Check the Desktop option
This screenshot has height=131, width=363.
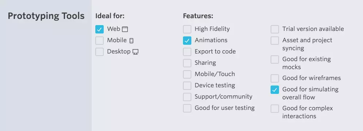pos(100,52)
